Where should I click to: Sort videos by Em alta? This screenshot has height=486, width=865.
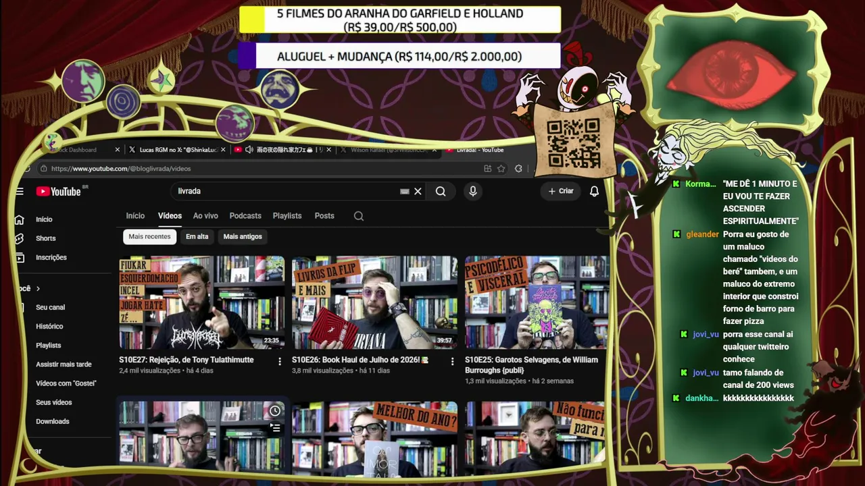pos(197,237)
